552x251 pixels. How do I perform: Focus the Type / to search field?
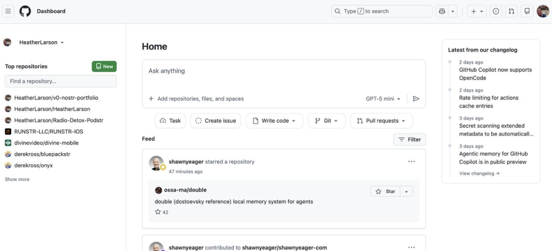tap(382, 11)
